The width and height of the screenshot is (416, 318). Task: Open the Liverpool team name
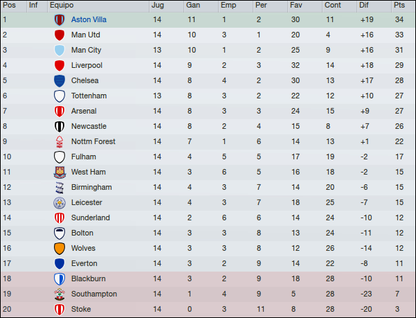pyautogui.click(x=87, y=65)
